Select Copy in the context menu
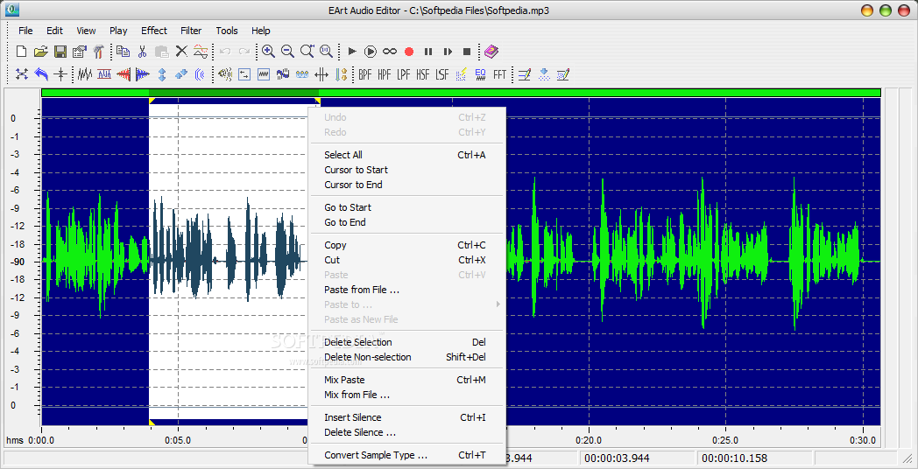 [x=406, y=245]
